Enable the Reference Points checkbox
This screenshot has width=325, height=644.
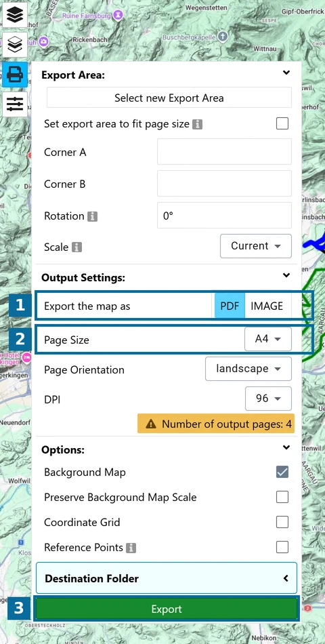(x=282, y=548)
